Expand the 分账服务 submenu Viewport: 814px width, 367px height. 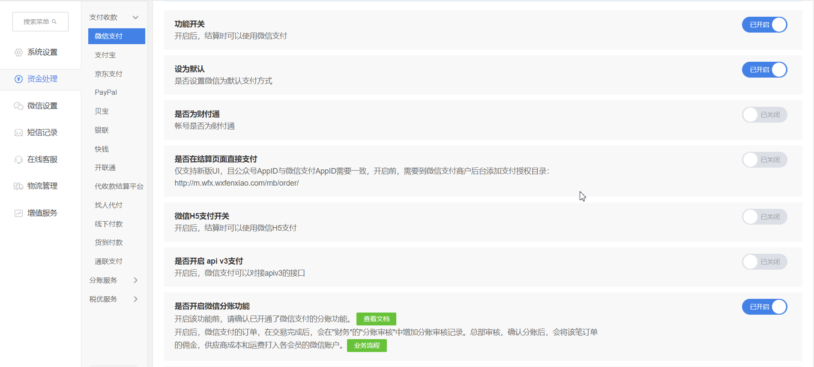135,280
